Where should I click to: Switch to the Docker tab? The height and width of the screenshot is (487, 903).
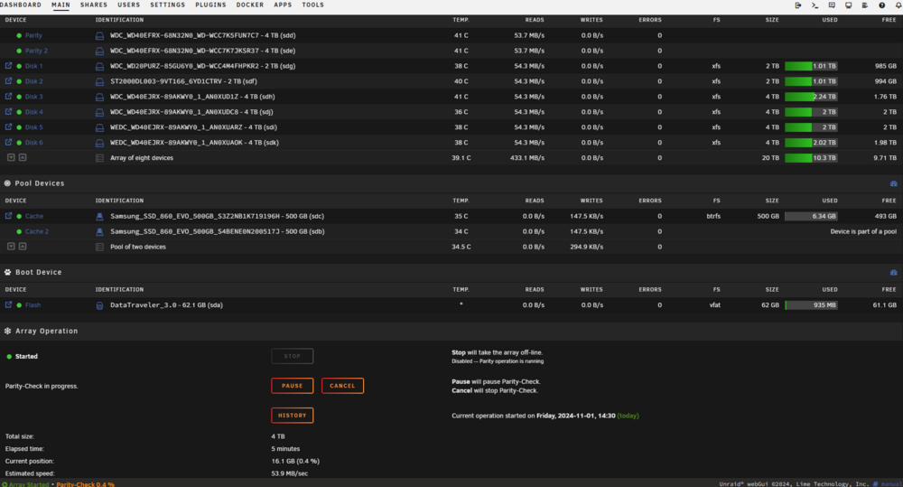pos(250,5)
